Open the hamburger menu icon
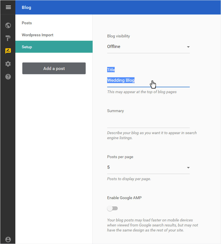Screen dimensions: 221x244 pos(8,7)
